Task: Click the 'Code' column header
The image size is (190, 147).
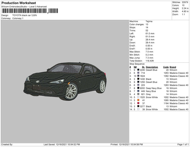Action: (166, 67)
